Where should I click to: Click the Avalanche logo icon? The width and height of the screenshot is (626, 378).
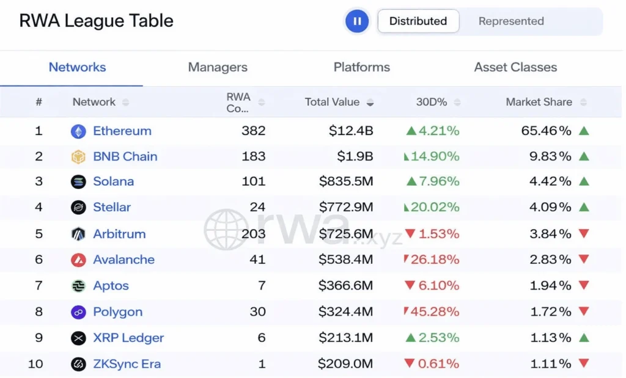78,260
